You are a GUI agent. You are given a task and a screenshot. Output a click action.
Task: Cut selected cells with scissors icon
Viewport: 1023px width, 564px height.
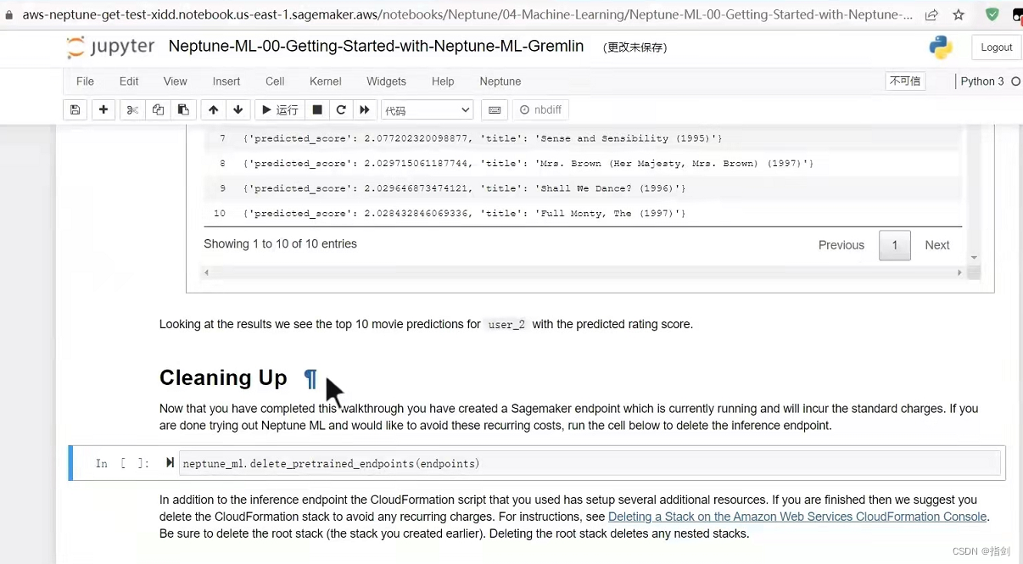(x=132, y=109)
